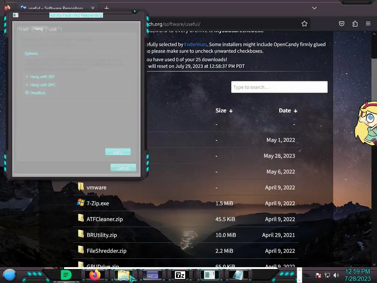Screen dimensions: 377x283
Task: Click the '10.0 MiB' size cell
Action: click(226, 235)
